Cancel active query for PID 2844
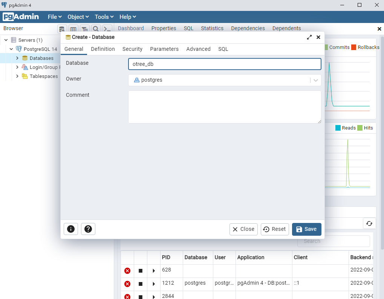This screenshot has height=299, width=384. click(141, 297)
